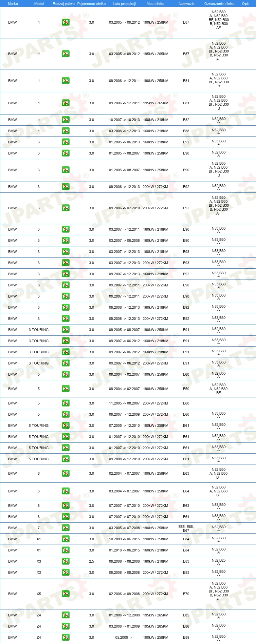This screenshot has height=643, width=256.
Task: Click the Nadwozie column header
Action: 186,4
